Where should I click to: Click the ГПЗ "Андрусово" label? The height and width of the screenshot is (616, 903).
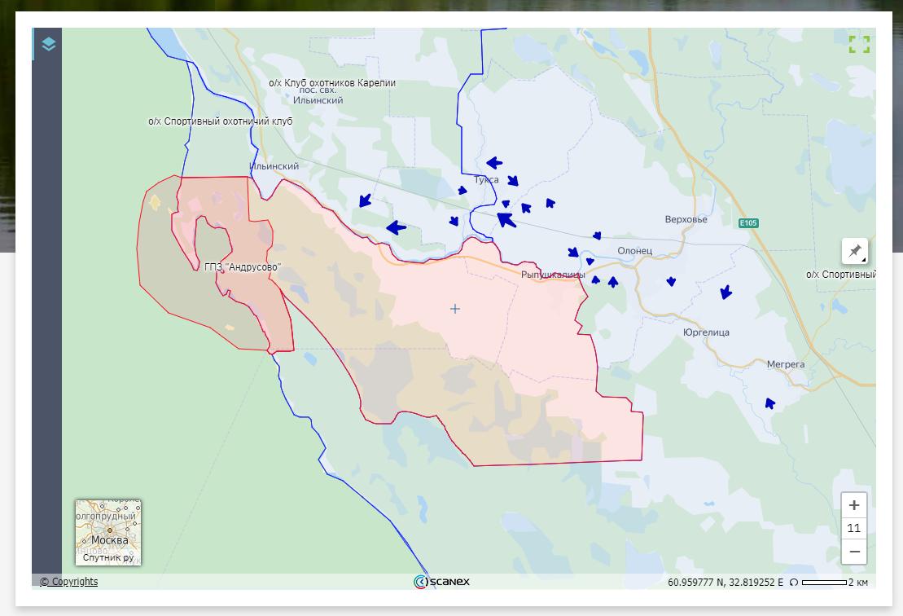click(242, 267)
